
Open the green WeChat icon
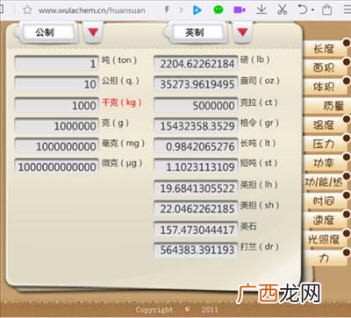(x=218, y=10)
